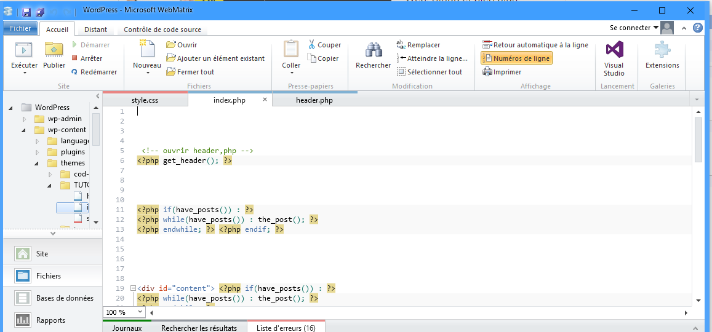
Task: Print the file with Imprimer
Action: 502,72
